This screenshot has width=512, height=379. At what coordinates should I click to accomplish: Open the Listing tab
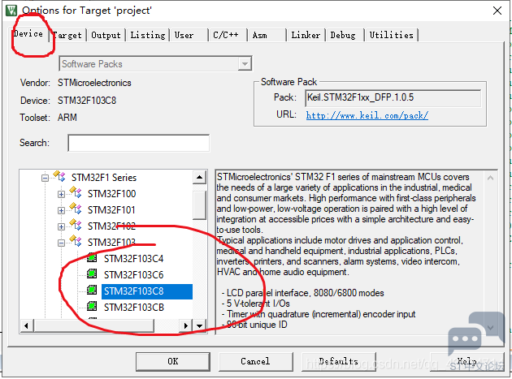tap(148, 35)
